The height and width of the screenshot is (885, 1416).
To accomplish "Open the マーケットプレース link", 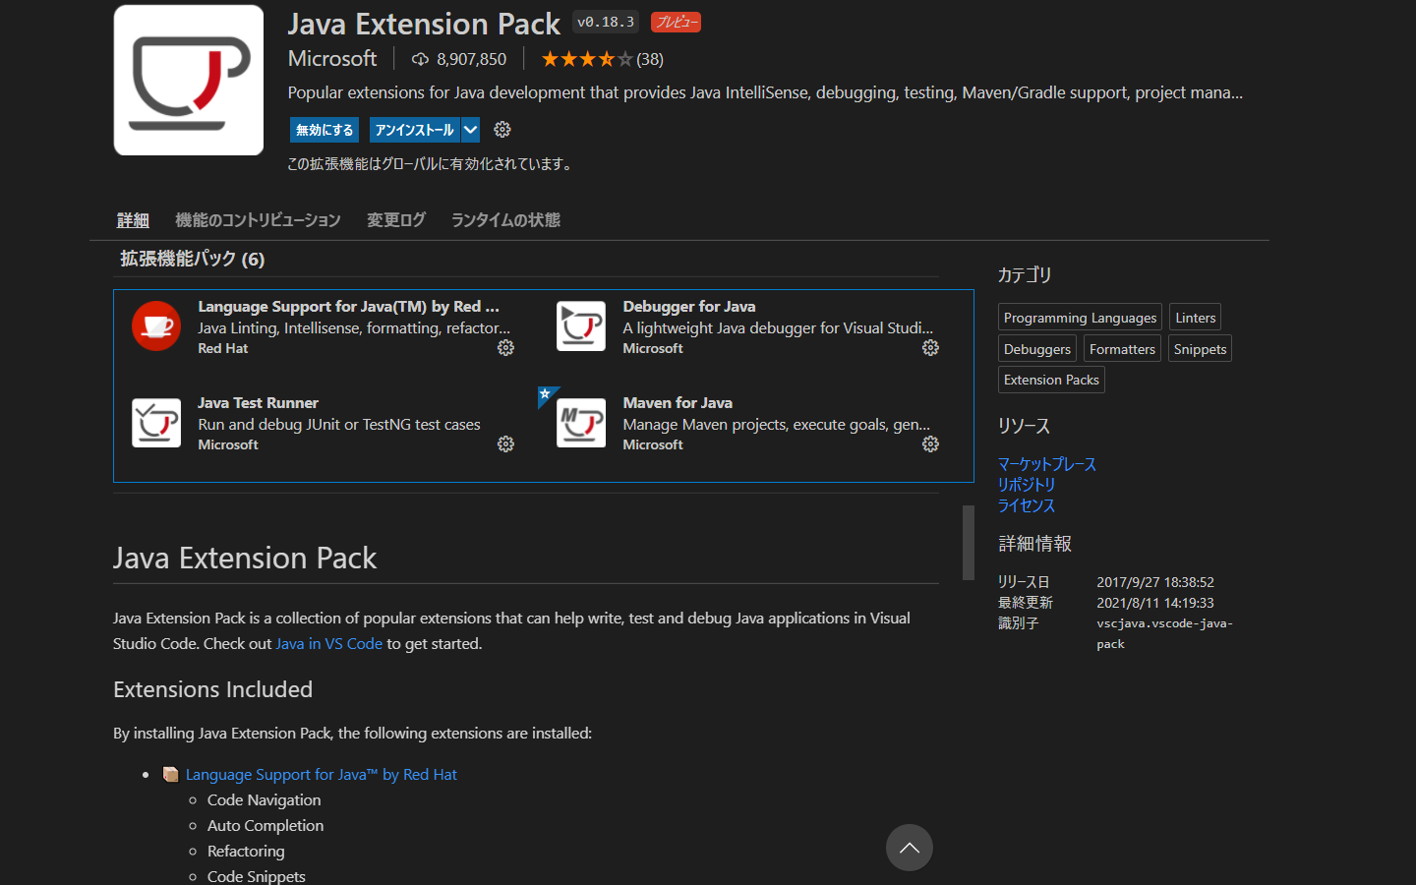I will click(1047, 464).
